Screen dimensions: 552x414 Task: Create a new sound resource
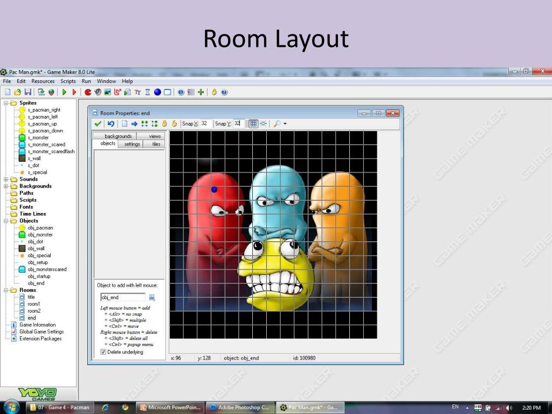point(98,92)
